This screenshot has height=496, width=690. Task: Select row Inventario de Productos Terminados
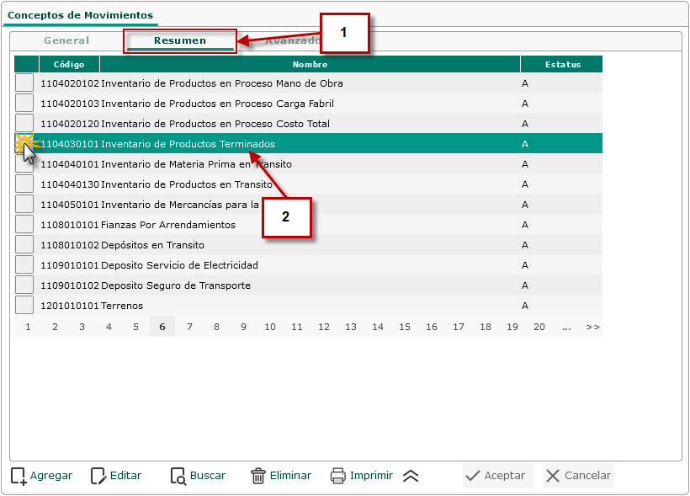(309, 144)
